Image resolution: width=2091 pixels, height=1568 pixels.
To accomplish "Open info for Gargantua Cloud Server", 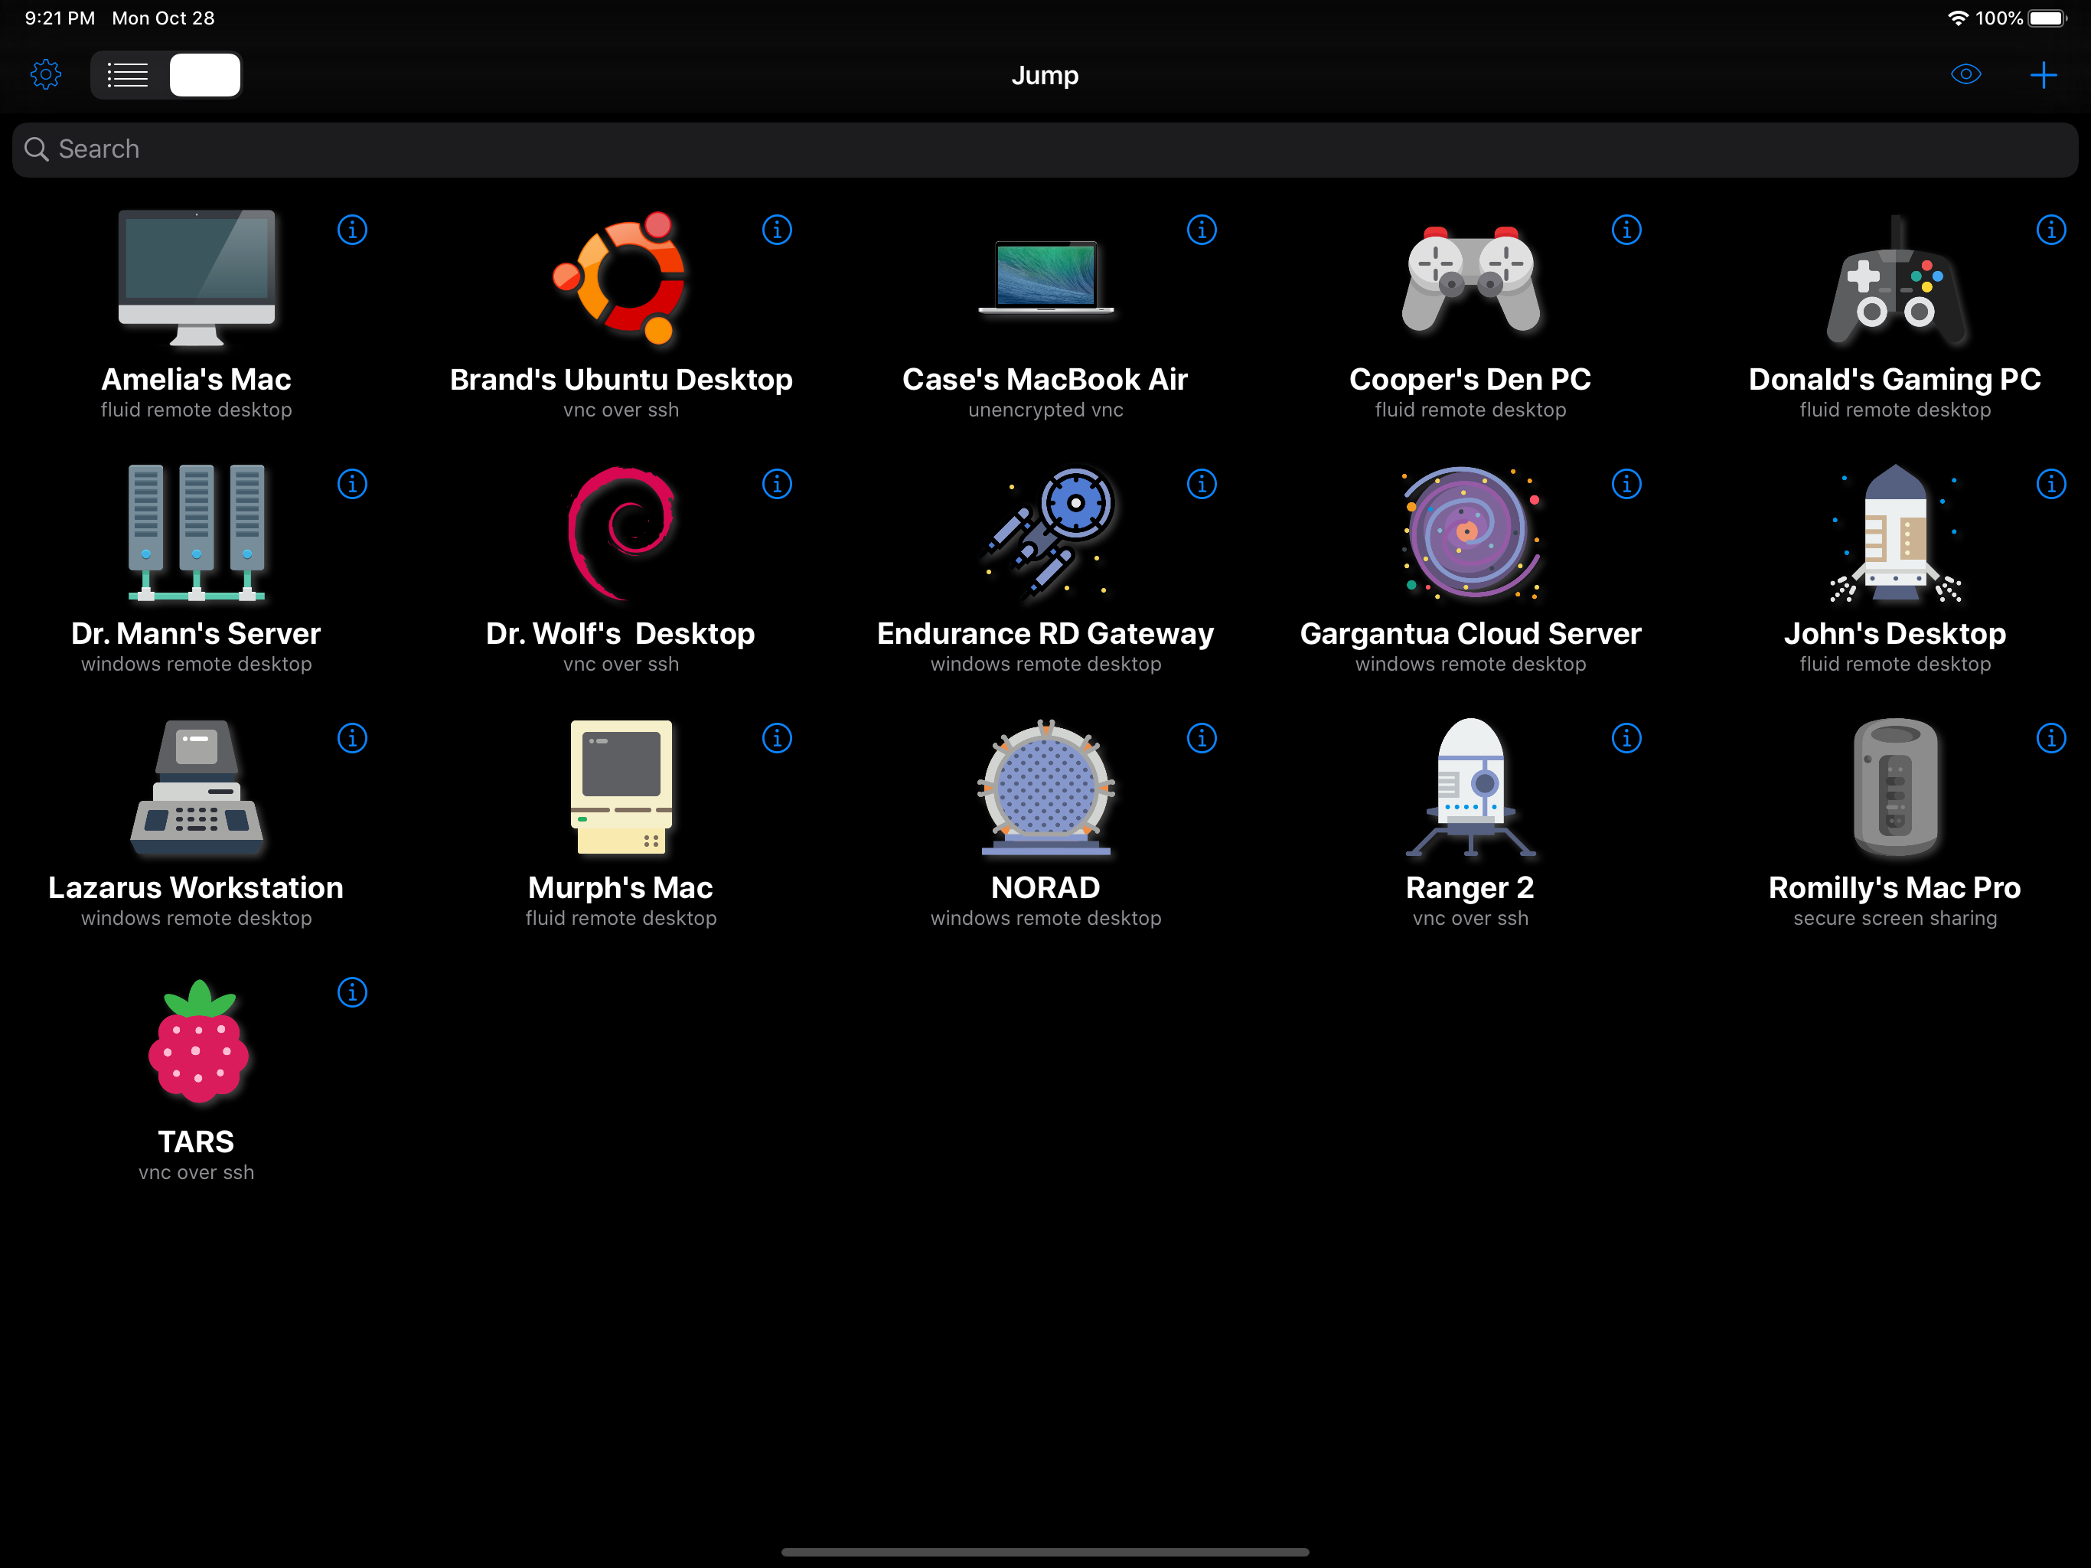I will [x=1626, y=484].
